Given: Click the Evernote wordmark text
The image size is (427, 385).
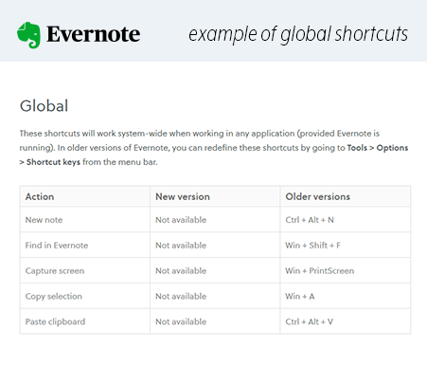Looking at the screenshot, I should 94,34.
